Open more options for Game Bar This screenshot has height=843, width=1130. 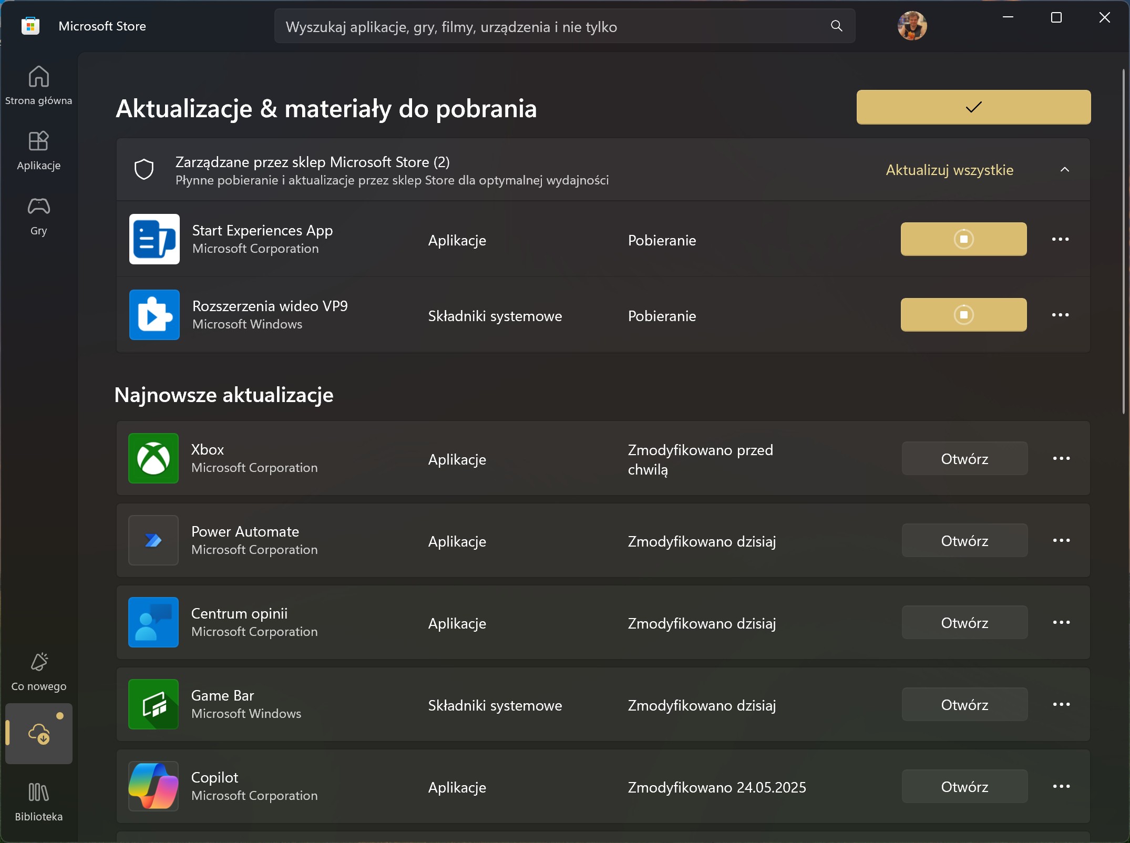pyautogui.click(x=1061, y=704)
